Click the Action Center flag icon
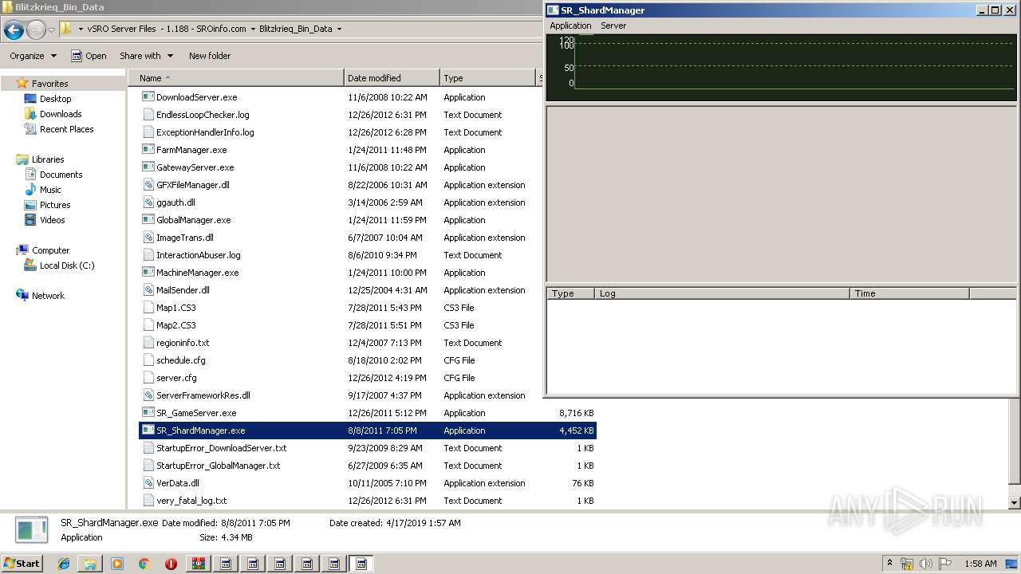This screenshot has height=574, width=1021. click(945, 564)
